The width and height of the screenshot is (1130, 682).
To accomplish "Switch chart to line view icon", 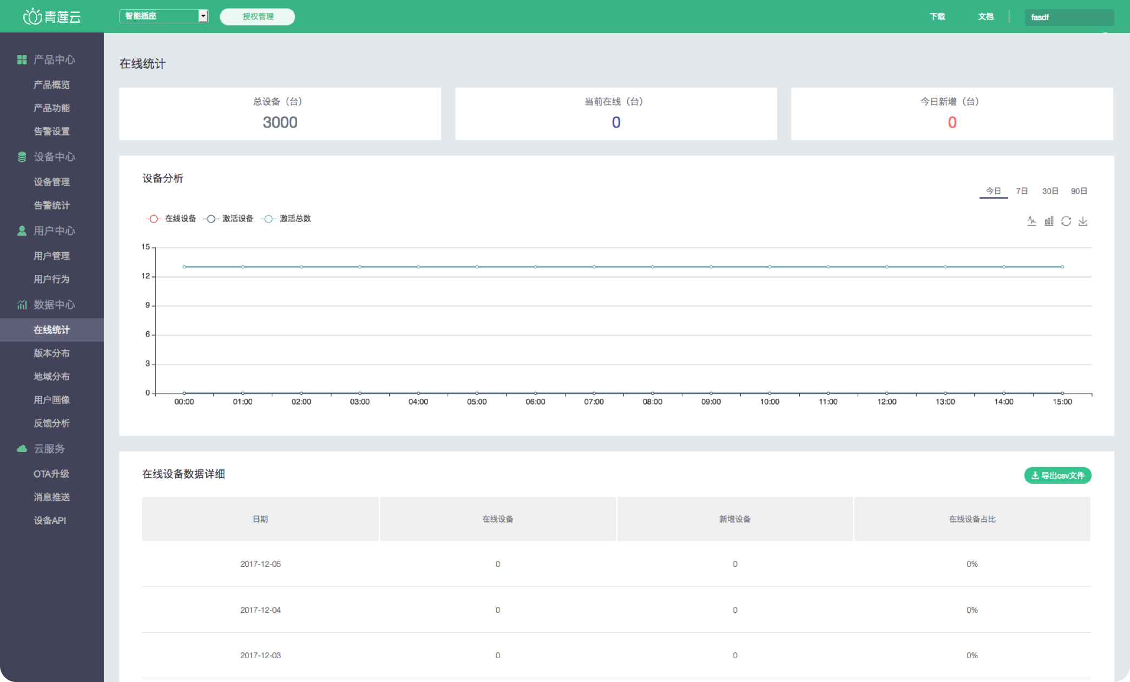I will click(1032, 221).
